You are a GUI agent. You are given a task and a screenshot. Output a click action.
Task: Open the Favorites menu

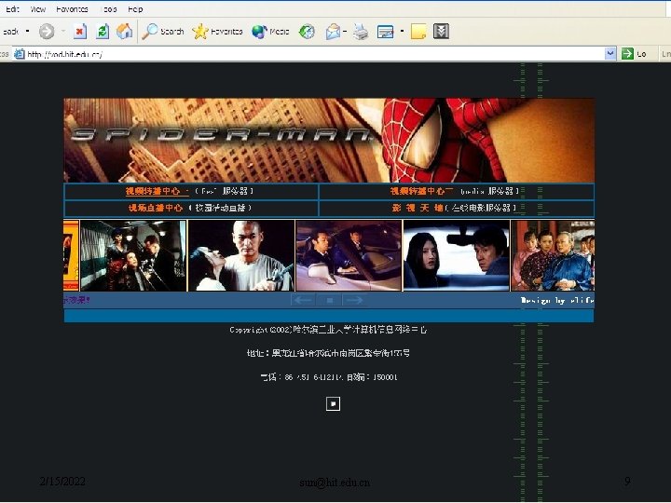point(72,9)
